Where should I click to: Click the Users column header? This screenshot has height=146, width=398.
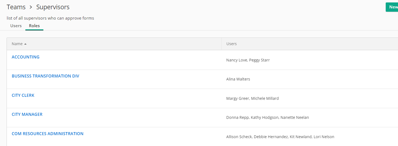point(231,44)
